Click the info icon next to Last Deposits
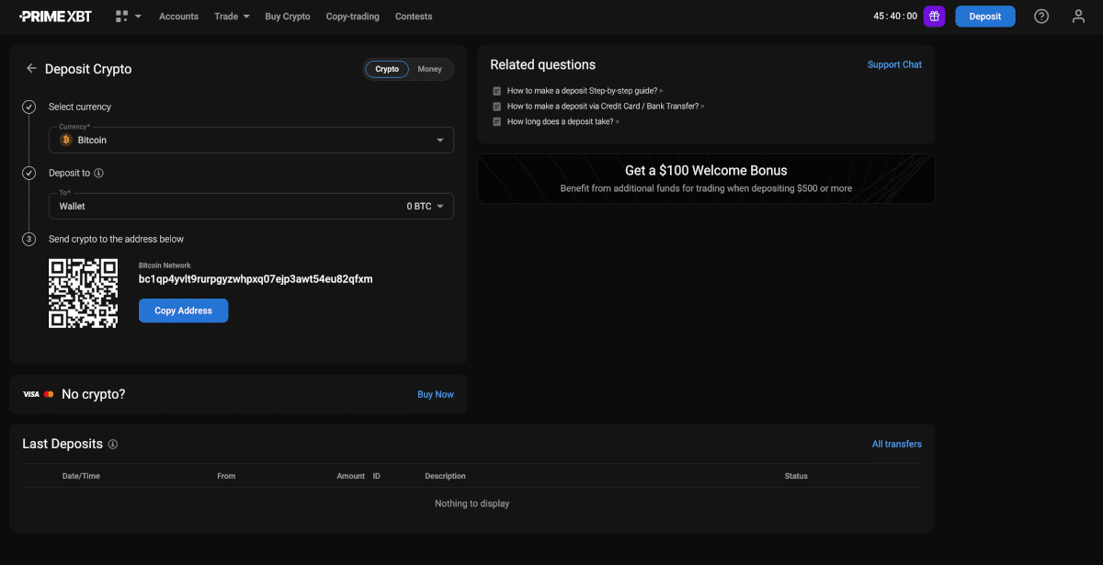This screenshot has height=565, width=1103. (x=113, y=444)
